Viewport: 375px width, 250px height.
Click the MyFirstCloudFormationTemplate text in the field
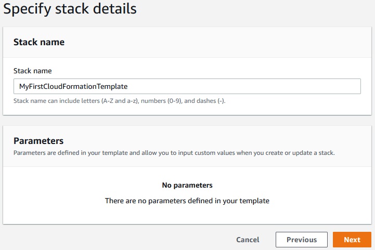click(73, 86)
